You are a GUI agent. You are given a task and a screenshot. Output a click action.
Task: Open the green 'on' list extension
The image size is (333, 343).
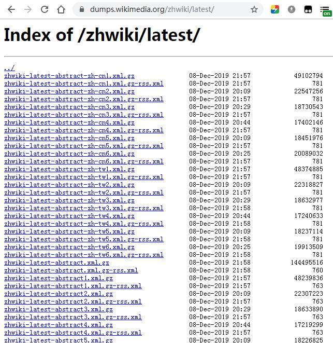(326, 11)
